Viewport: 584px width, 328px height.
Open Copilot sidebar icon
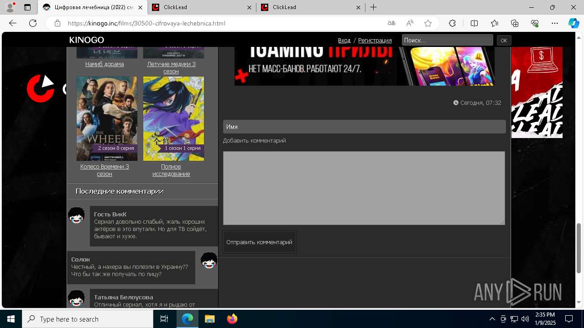point(574,23)
